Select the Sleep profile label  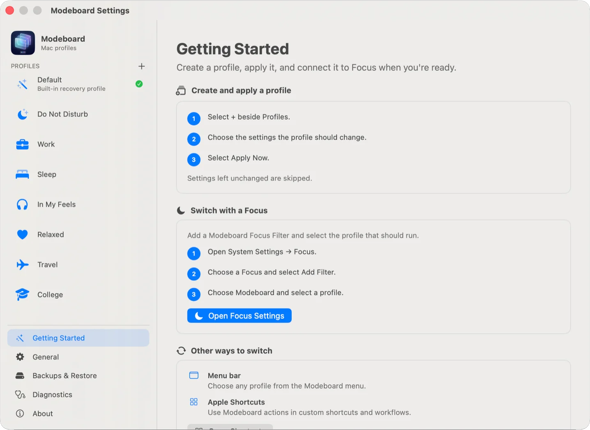pos(47,174)
